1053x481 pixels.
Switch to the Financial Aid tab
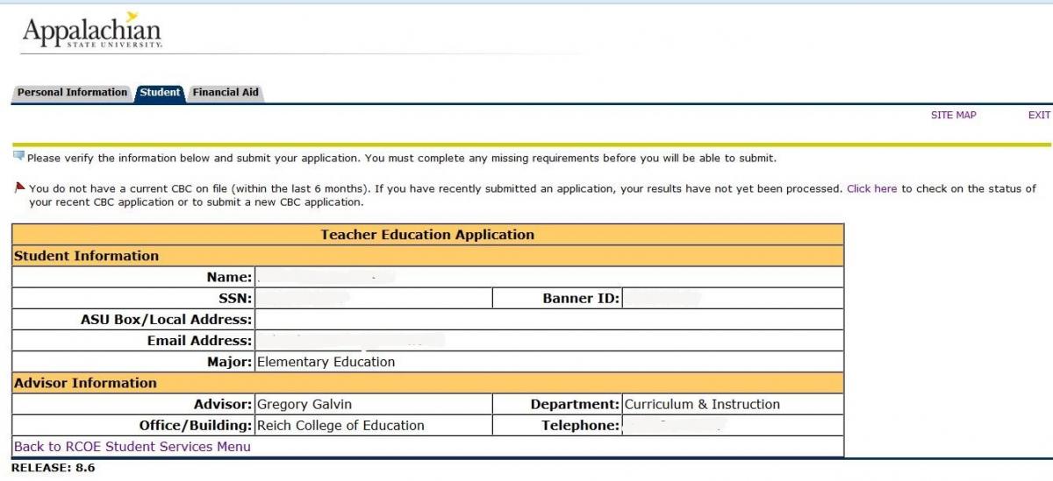click(x=226, y=92)
